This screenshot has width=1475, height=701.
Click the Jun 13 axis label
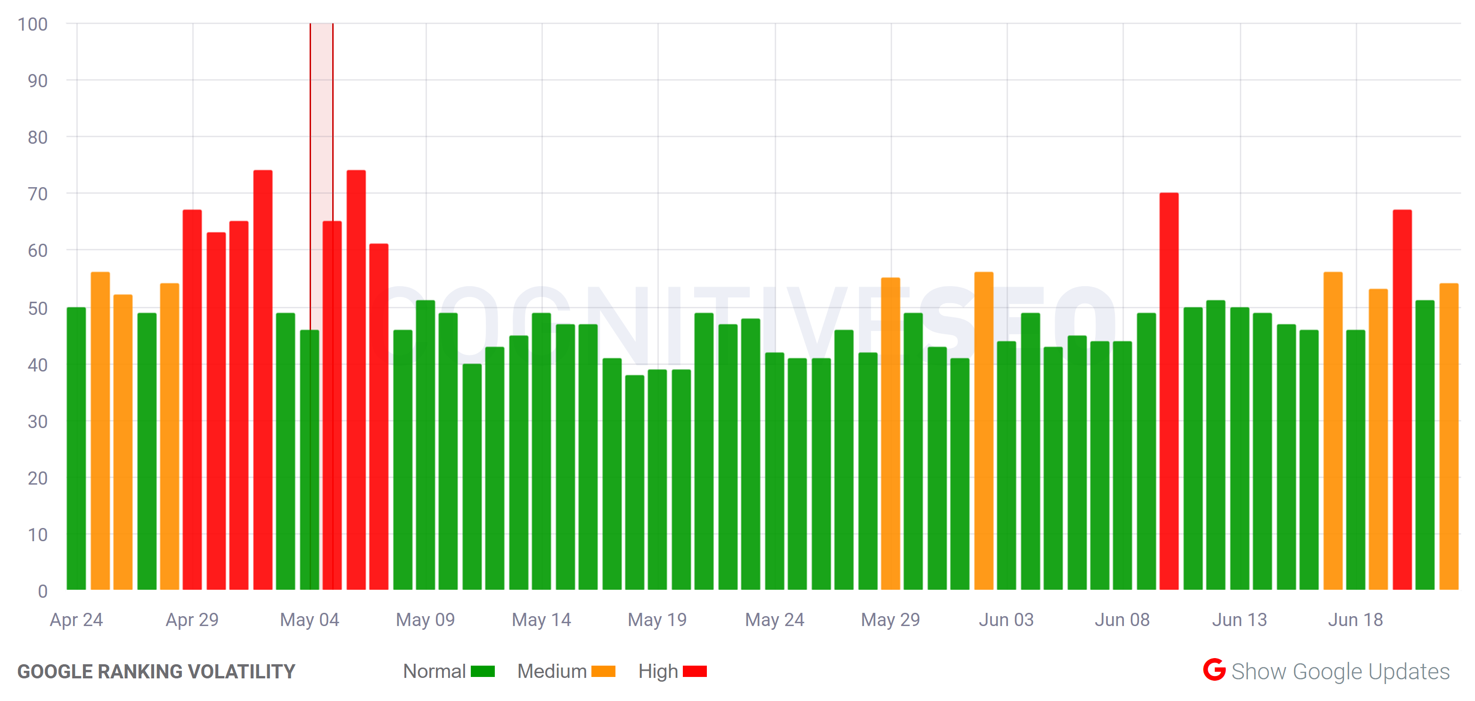(1241, 619)
